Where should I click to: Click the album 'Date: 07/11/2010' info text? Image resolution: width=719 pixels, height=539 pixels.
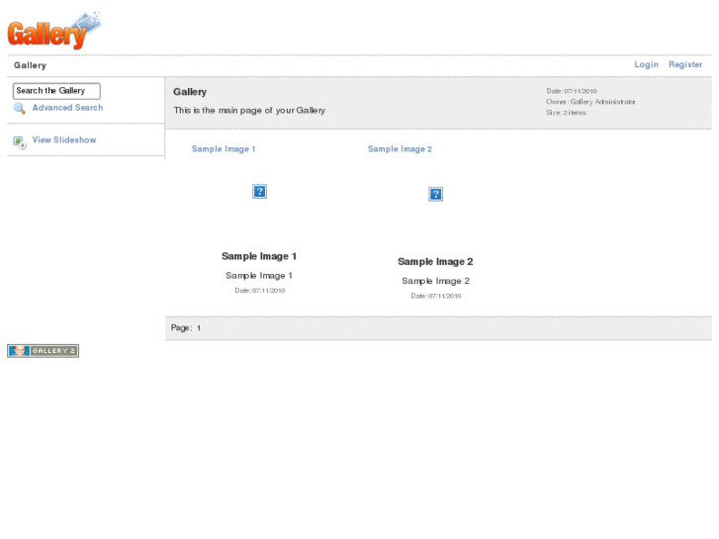572,91
